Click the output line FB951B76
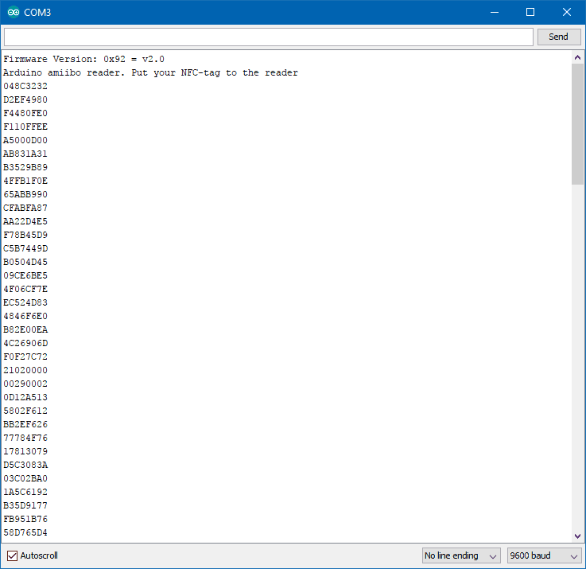 point(25,519)
